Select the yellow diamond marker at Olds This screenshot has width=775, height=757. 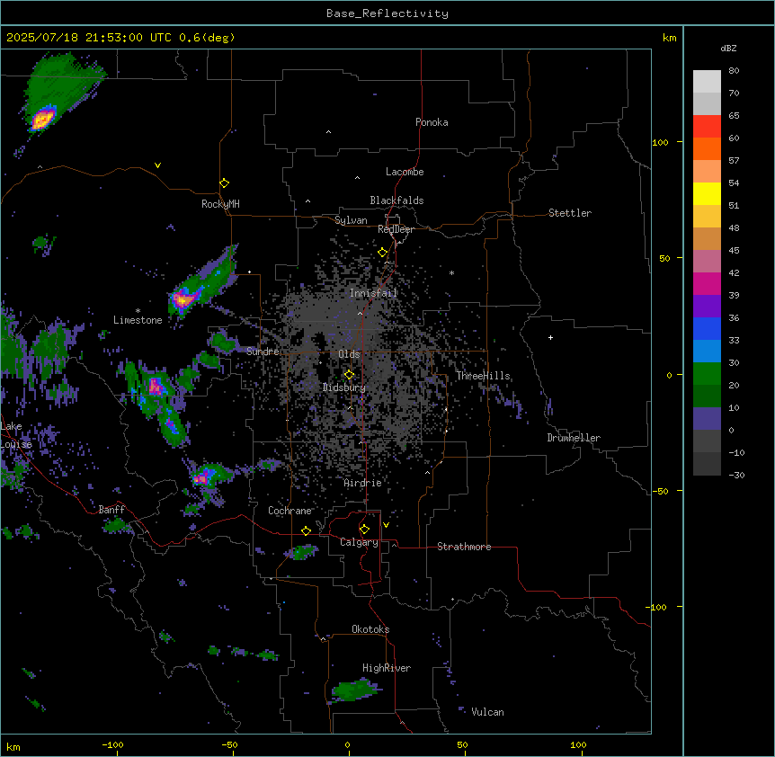(349, 375)
